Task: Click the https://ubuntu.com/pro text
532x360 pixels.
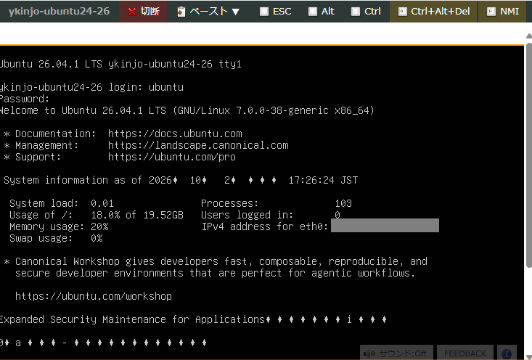Action: (172, 157)
